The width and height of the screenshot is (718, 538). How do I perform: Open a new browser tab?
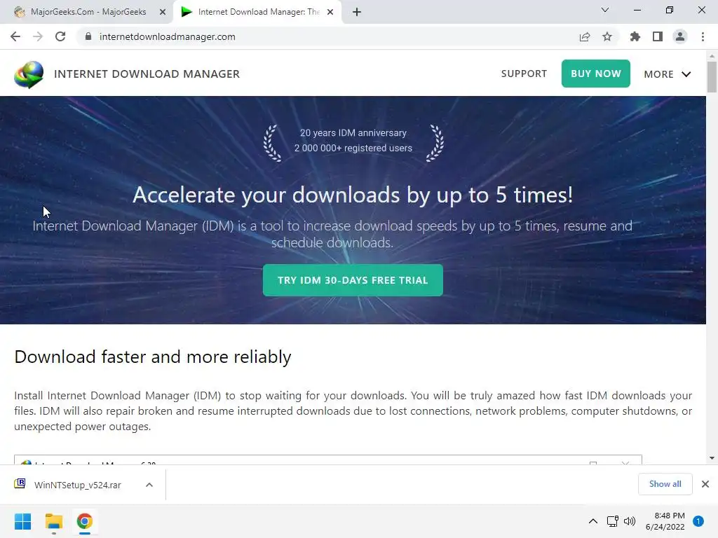pyautogui.click(x=357, y=12)
